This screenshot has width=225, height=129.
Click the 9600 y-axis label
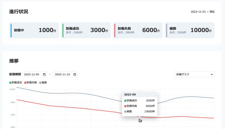[x=13, y=102]
